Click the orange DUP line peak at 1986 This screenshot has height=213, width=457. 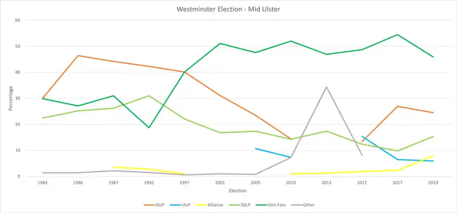78,55
